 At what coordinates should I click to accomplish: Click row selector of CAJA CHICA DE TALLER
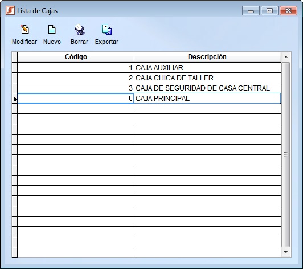tap(14, 78)
